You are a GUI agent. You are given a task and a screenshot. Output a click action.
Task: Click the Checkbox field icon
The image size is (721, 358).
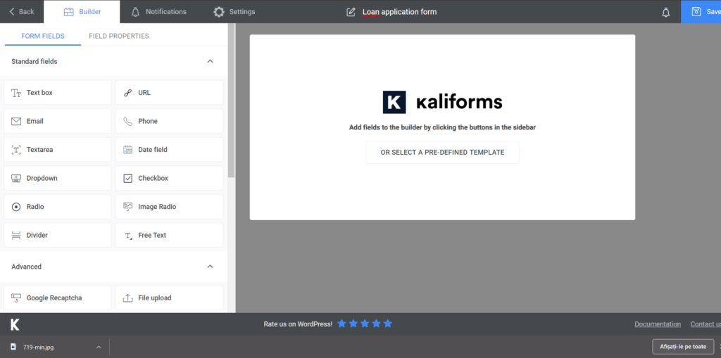pos(128,179)
